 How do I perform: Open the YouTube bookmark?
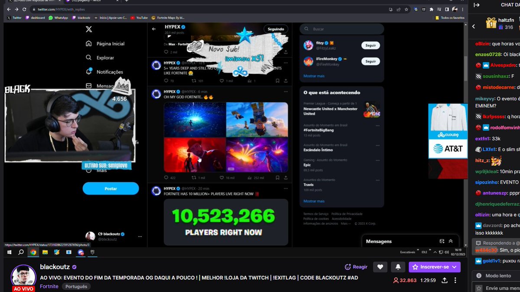click(x=139, y=18)
